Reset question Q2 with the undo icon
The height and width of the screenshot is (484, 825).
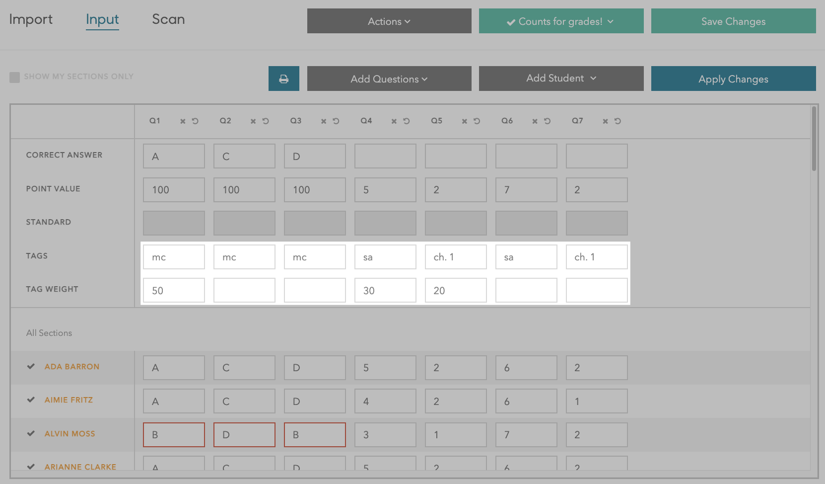pyautogui.click(x=266, y=121)
